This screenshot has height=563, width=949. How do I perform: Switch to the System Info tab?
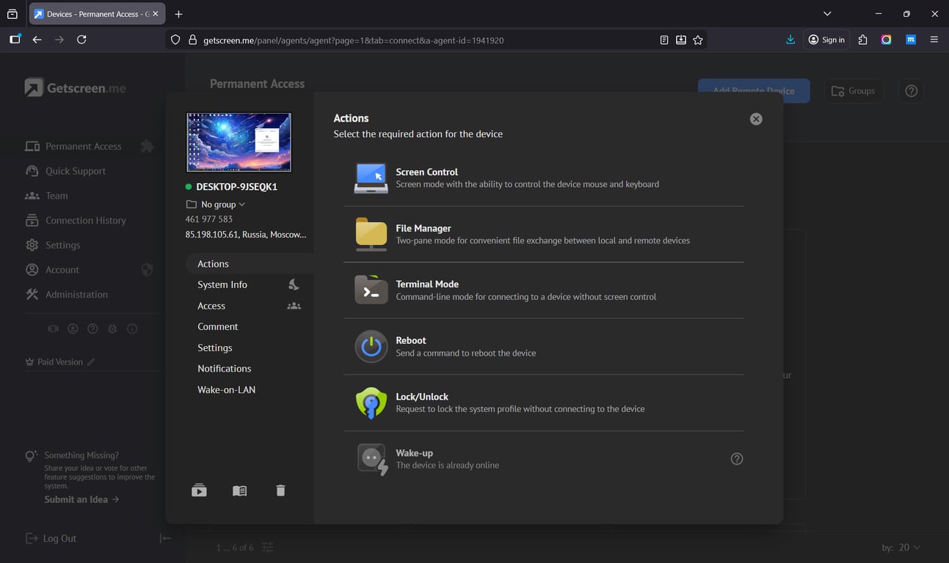[x=222, y=284]
